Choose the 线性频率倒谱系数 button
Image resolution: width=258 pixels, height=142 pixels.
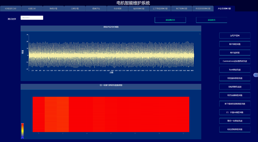235,78
